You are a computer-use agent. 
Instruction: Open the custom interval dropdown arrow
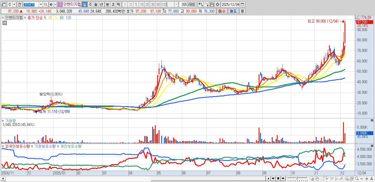coord(176,4)
